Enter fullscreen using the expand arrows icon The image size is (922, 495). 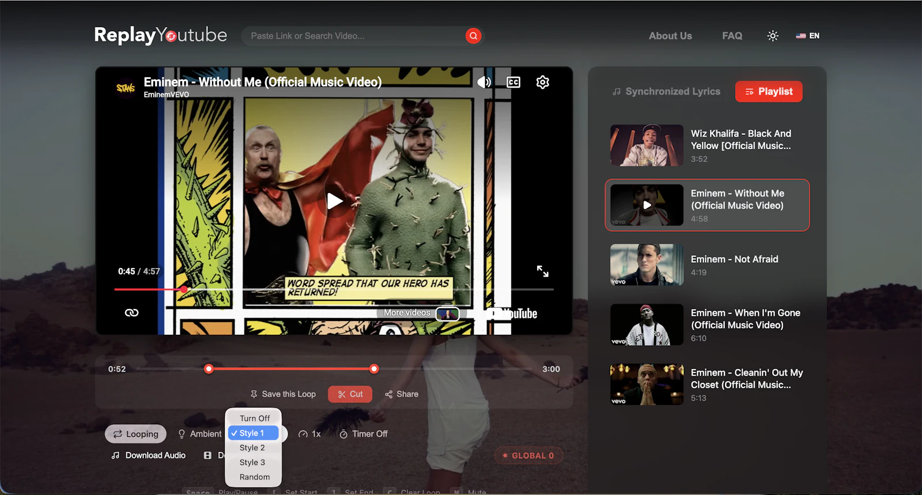(542, 271)
